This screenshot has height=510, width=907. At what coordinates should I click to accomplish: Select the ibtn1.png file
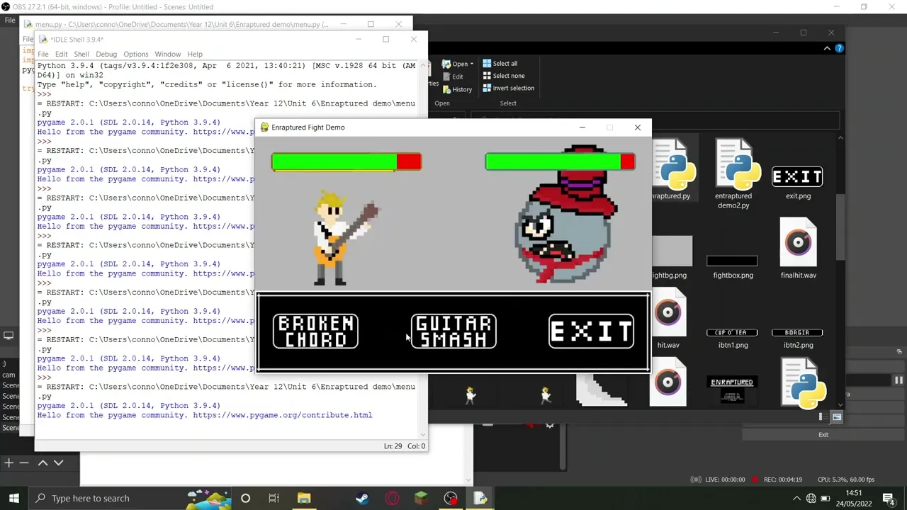point(733,339)
